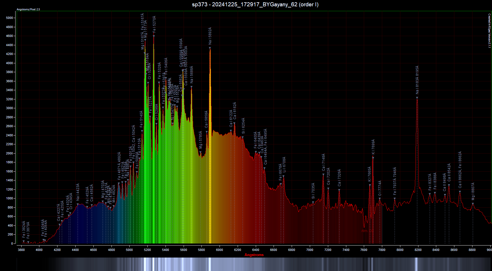The height and width of the screenshot is (271, 492).
Task: Select the K I 7665Å line marker
Action: [370, 185]
